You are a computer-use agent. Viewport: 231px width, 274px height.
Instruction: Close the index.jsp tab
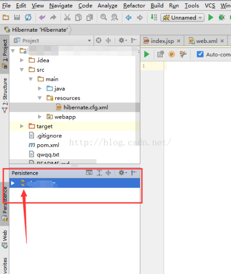(178, 41)
